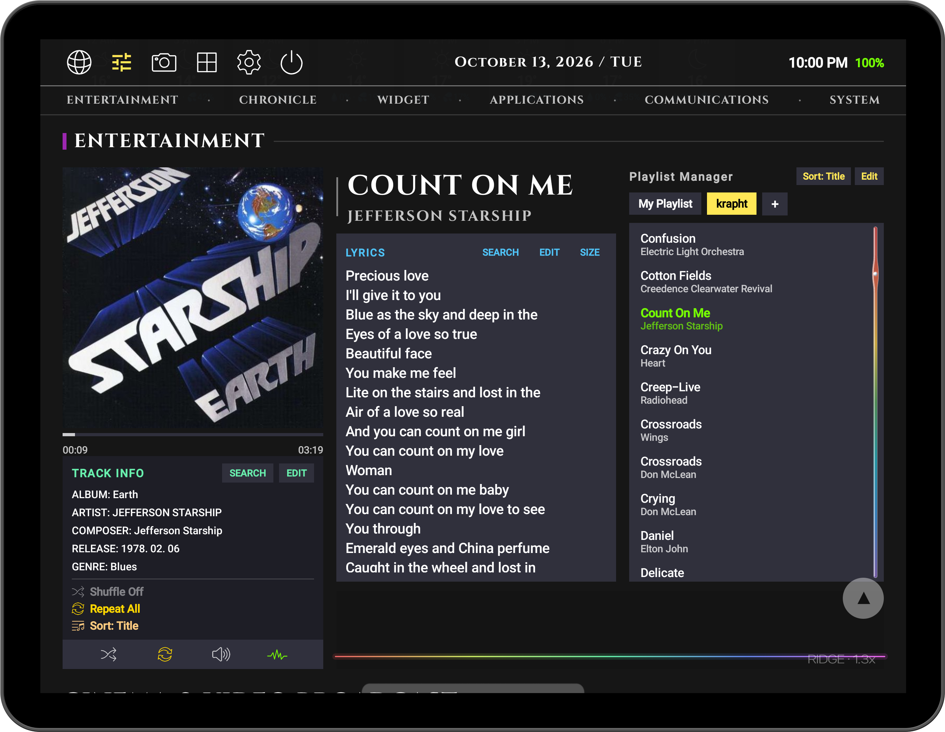Image resolution: width=945 pixels, height=732 pixels.
Task: Click the Jefferson Starship Earth album cover
Action: click(x=192, y=298)
